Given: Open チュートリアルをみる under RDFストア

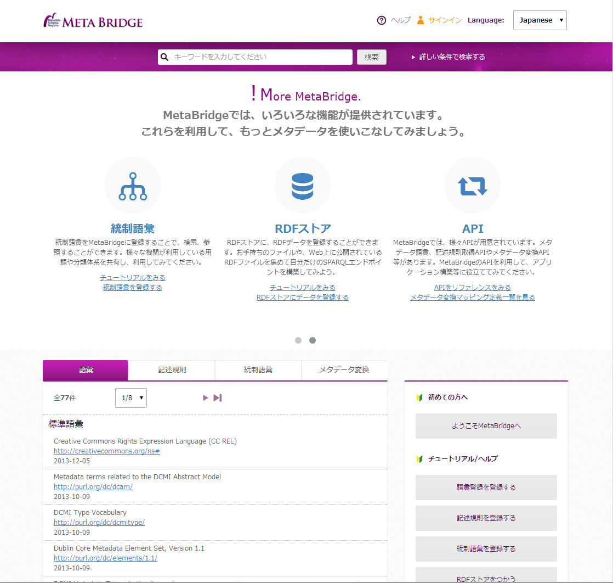Looking at the screenshot, I should click(303, 288).
